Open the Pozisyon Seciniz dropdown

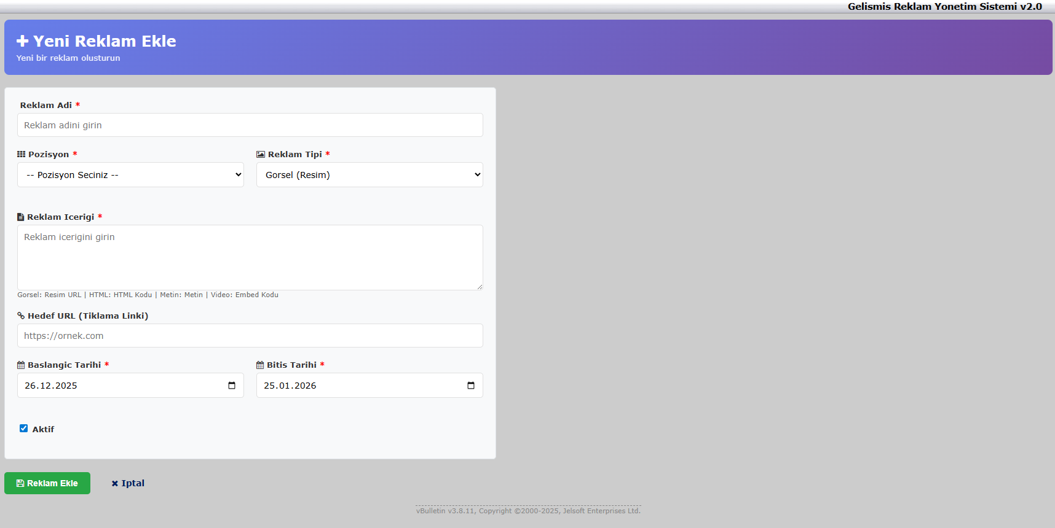point(130,175)
